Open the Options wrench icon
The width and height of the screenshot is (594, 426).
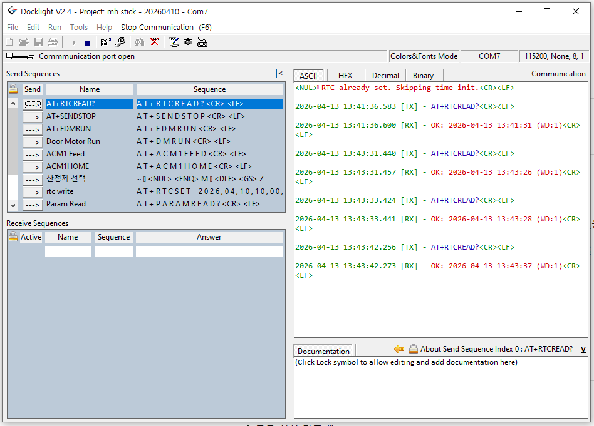pyautogui.click(x=120, y=43)
